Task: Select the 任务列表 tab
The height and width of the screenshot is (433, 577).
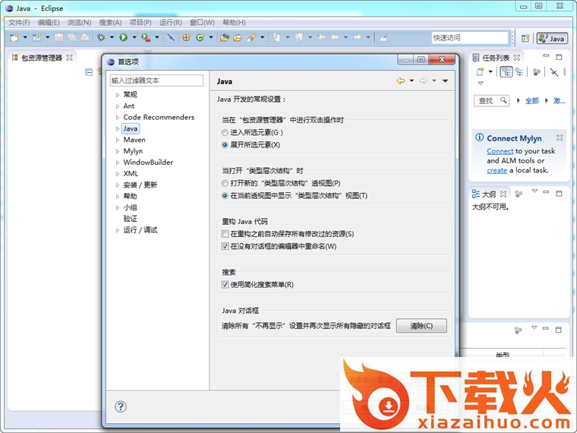Action: (496, 58)
